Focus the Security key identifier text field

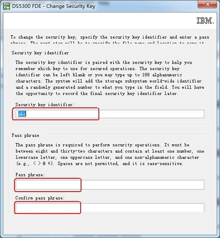click(x=110, y=114)
